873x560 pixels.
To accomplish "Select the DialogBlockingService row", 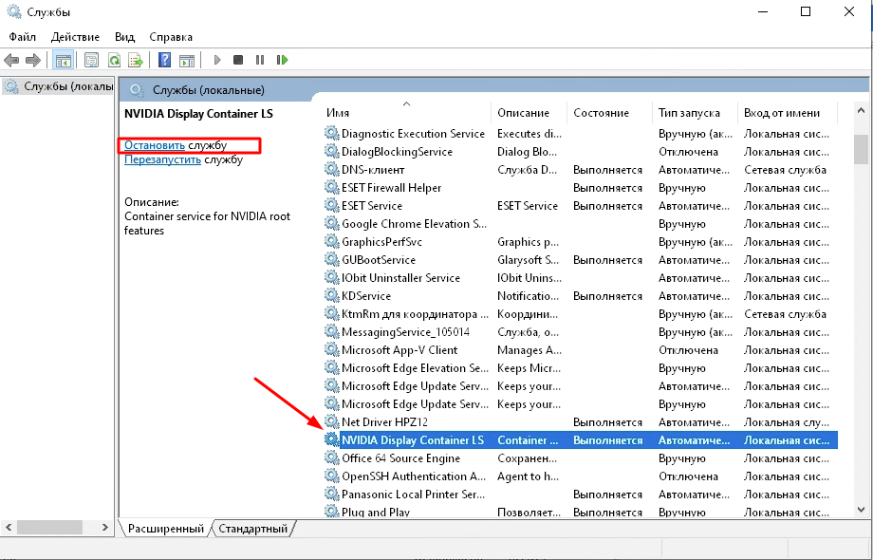I will tap(581, 152).
